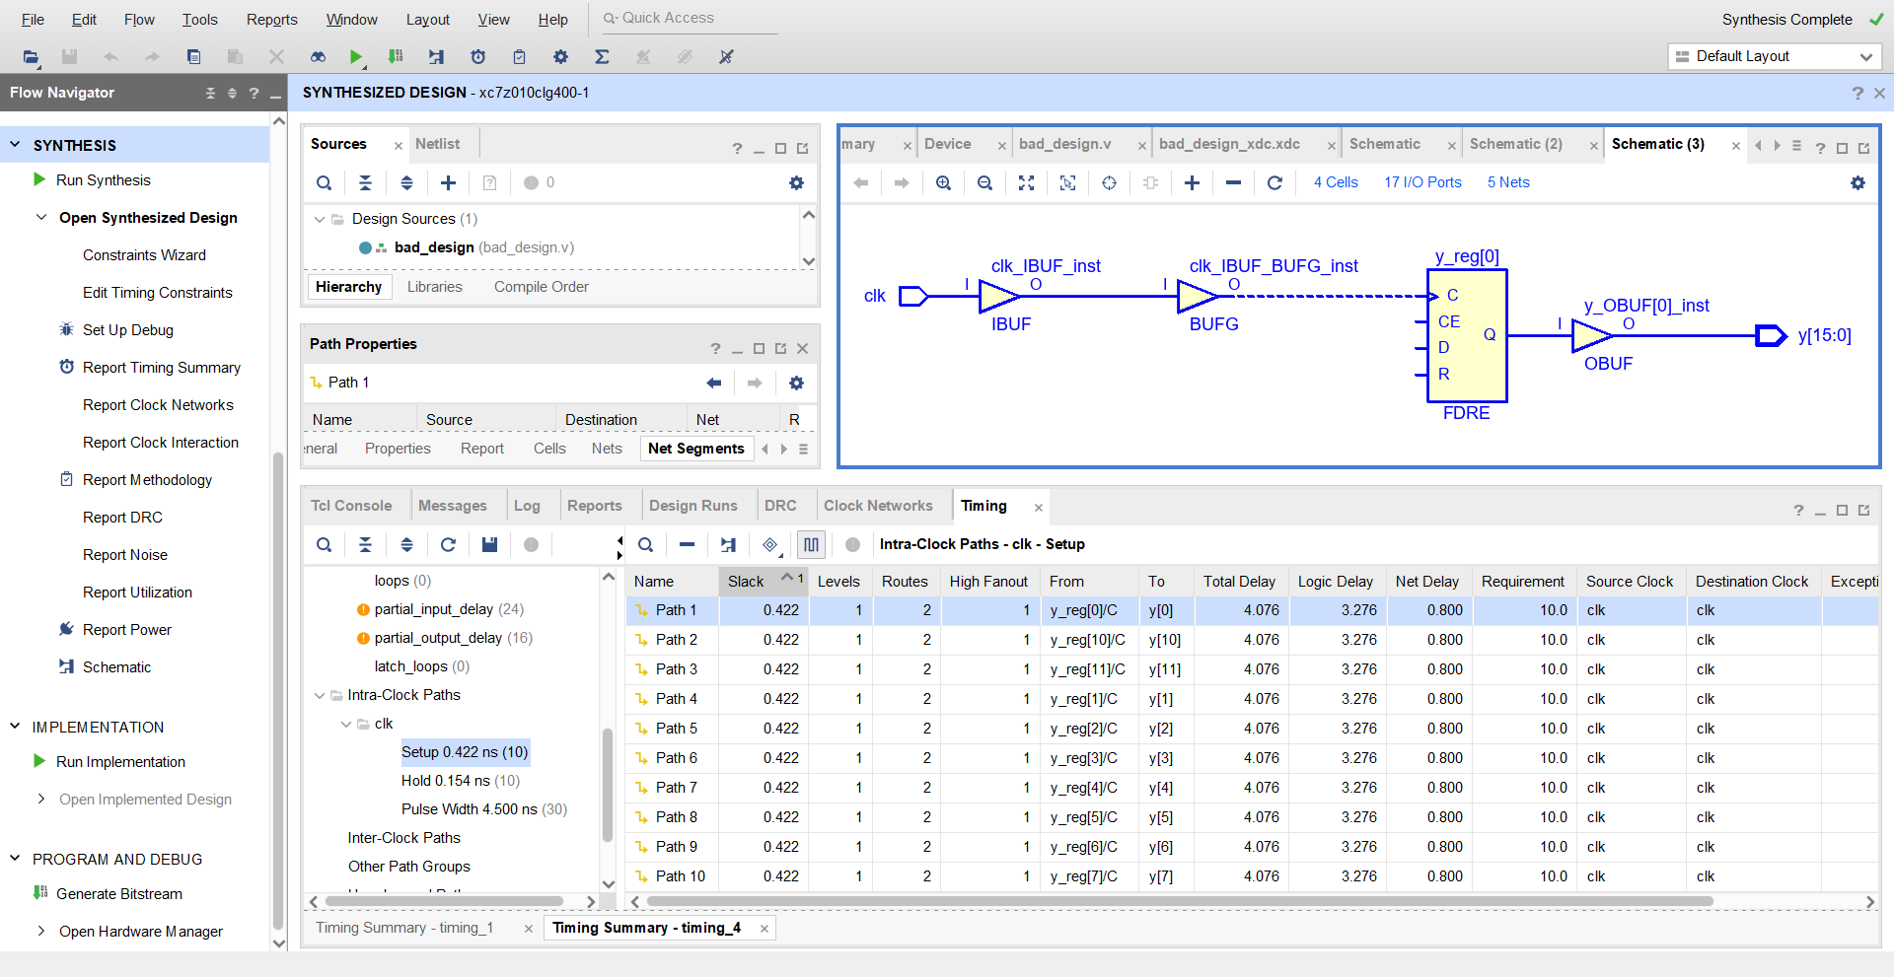Select the Path 5 row

tap(1251, 729)
